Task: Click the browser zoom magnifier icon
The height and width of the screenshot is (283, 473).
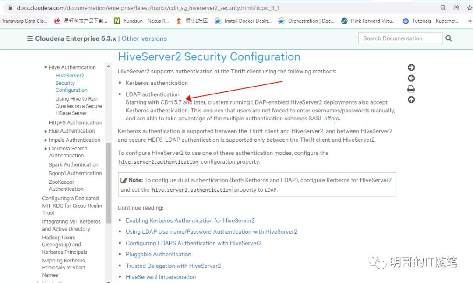Action: [x=443, y=8]
